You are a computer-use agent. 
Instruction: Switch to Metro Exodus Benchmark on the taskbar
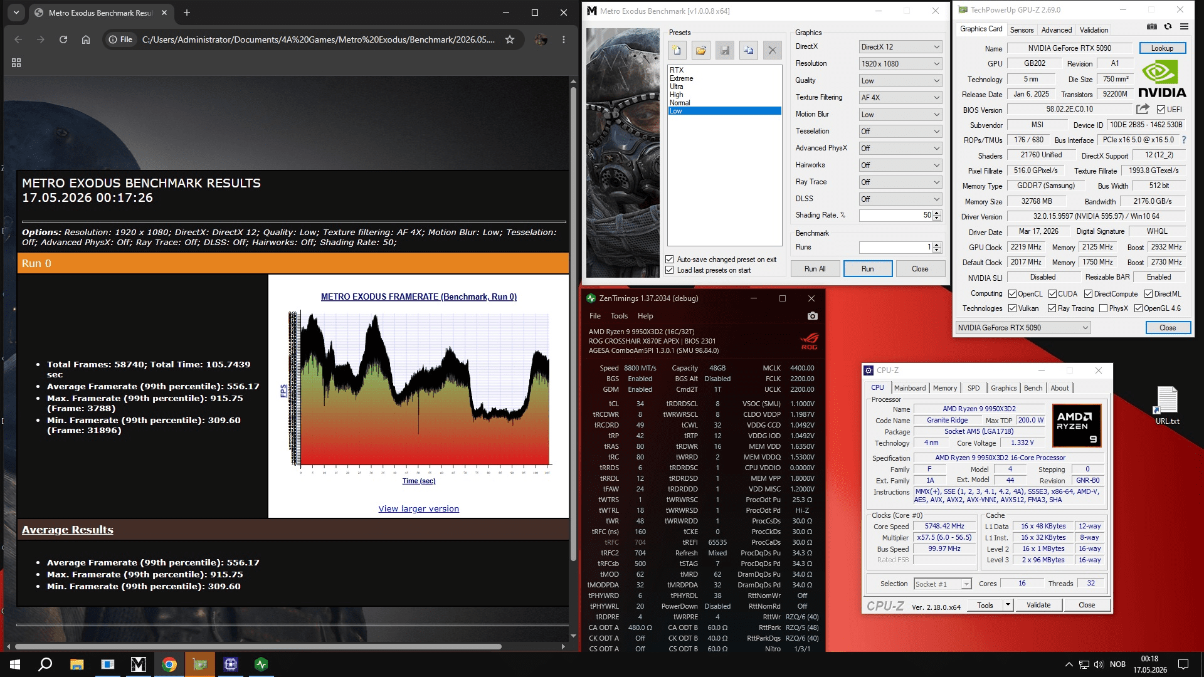pyautogui.click(x=138, y=664)
